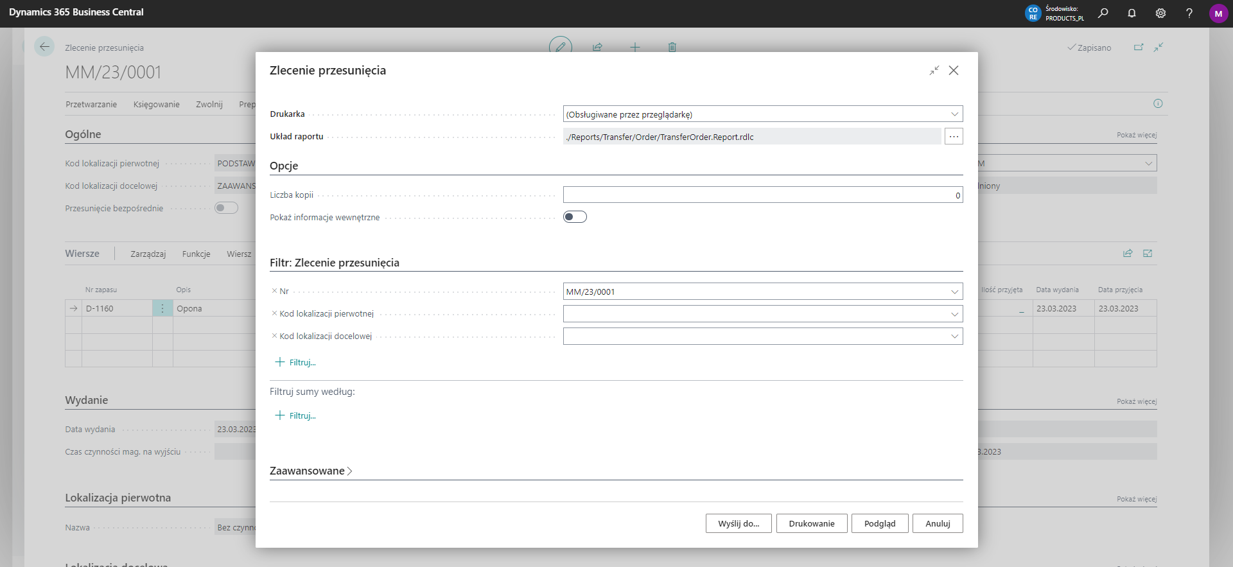This screenshot has height=567, width=1233.
Task: Open the page in a new window icon
Action: (x=1139, y=48)
